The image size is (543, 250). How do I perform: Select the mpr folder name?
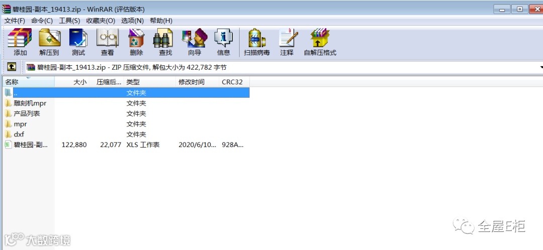[20, 124]
